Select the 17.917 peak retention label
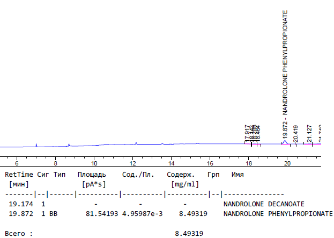The height and width of the screenshot is (238, 334). 248,133
